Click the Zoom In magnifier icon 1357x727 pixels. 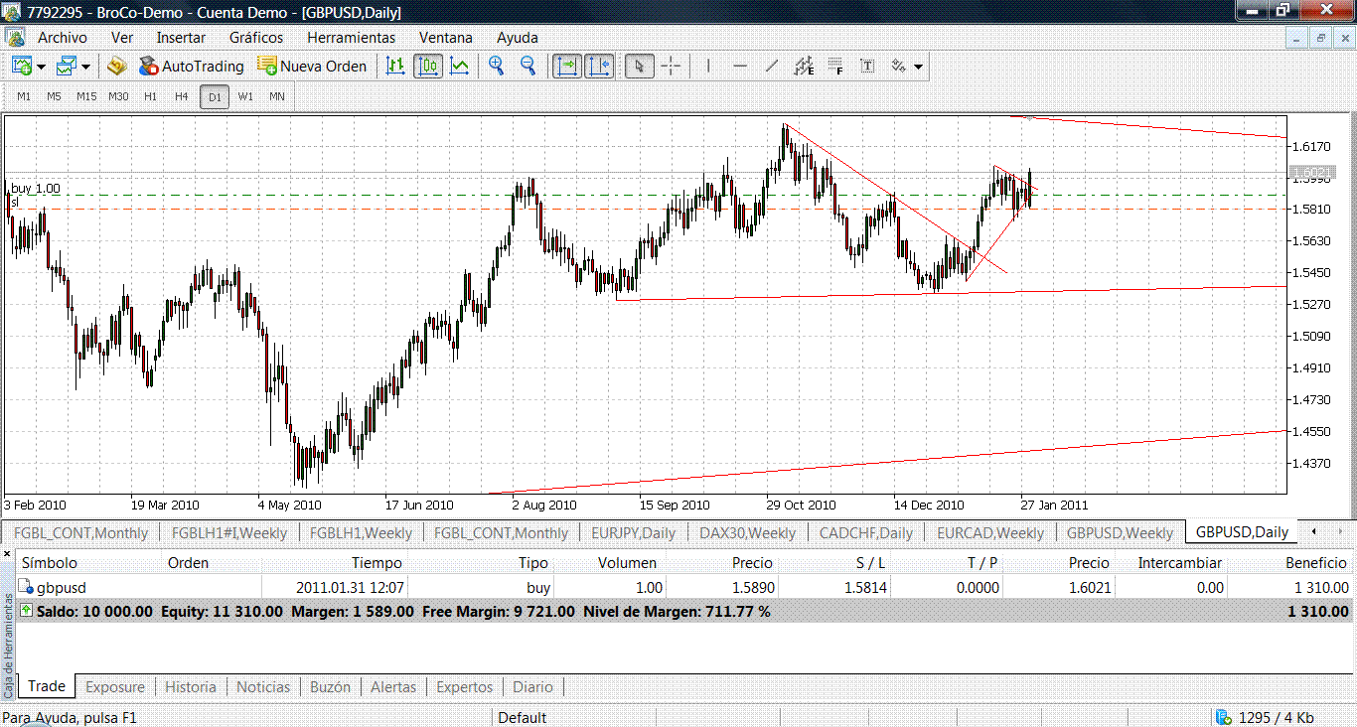[496, 67]
